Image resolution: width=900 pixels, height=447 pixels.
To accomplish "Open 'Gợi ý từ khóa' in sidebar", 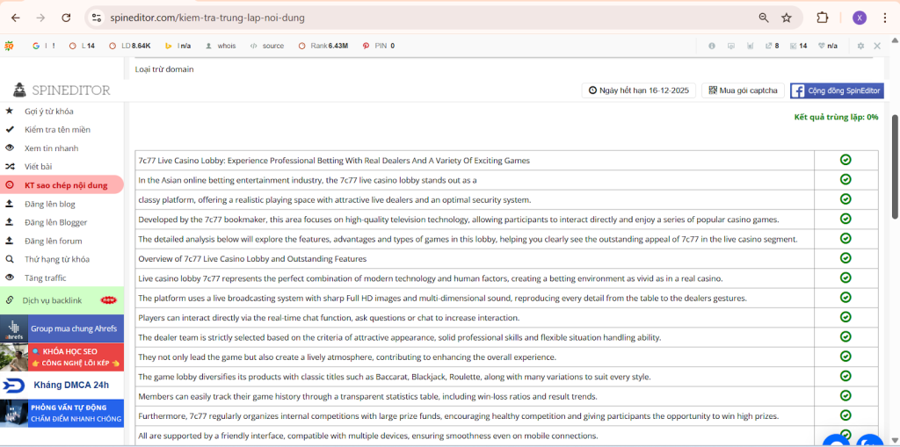I will tap(49, 112).
